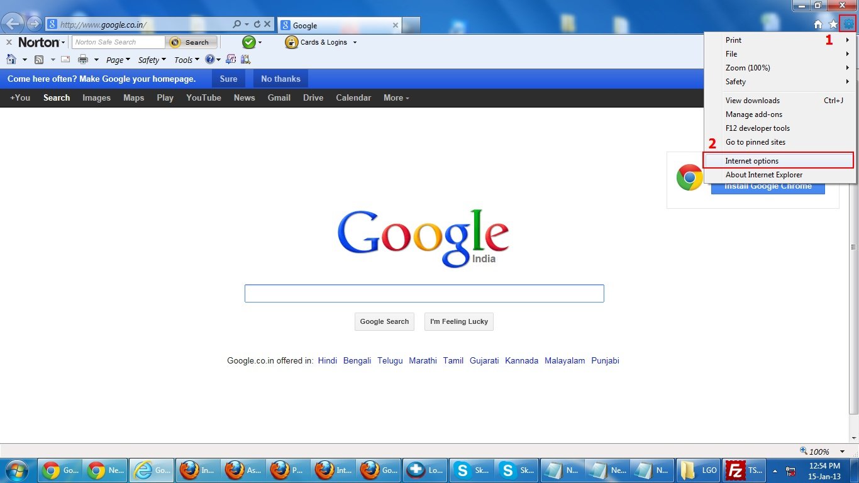The image size is (859, 483).
Task: Click into the Google search box
Action: coord(424,294)
